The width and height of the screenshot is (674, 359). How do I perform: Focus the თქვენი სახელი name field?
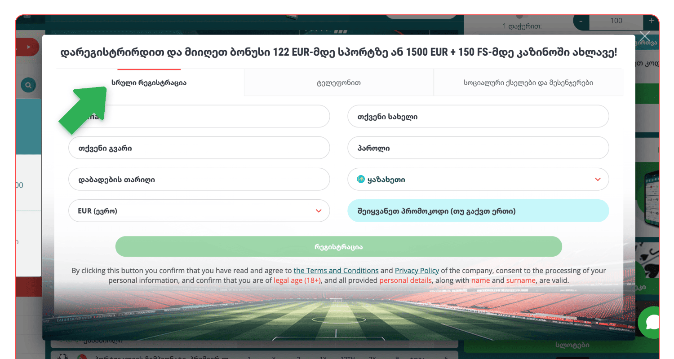coord(478,117)
